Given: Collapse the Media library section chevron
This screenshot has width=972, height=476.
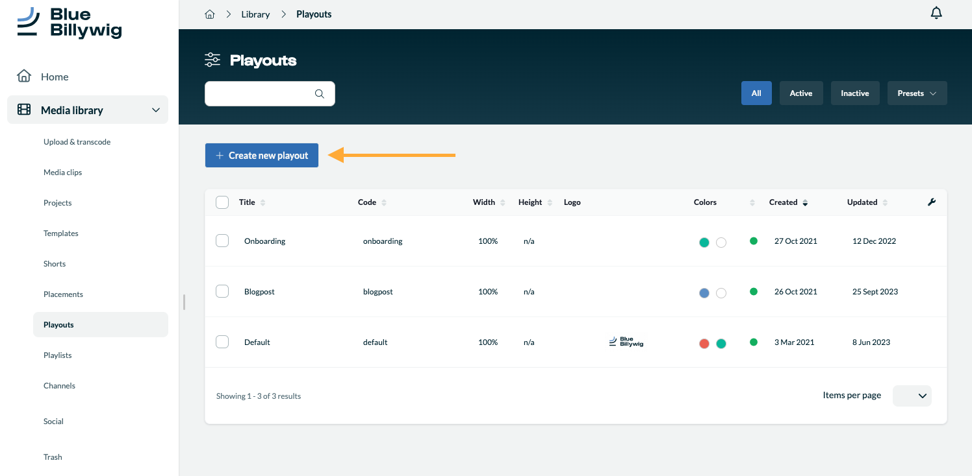Looking at the screenshot, I should pyautogui.click(x=155, y=110).
